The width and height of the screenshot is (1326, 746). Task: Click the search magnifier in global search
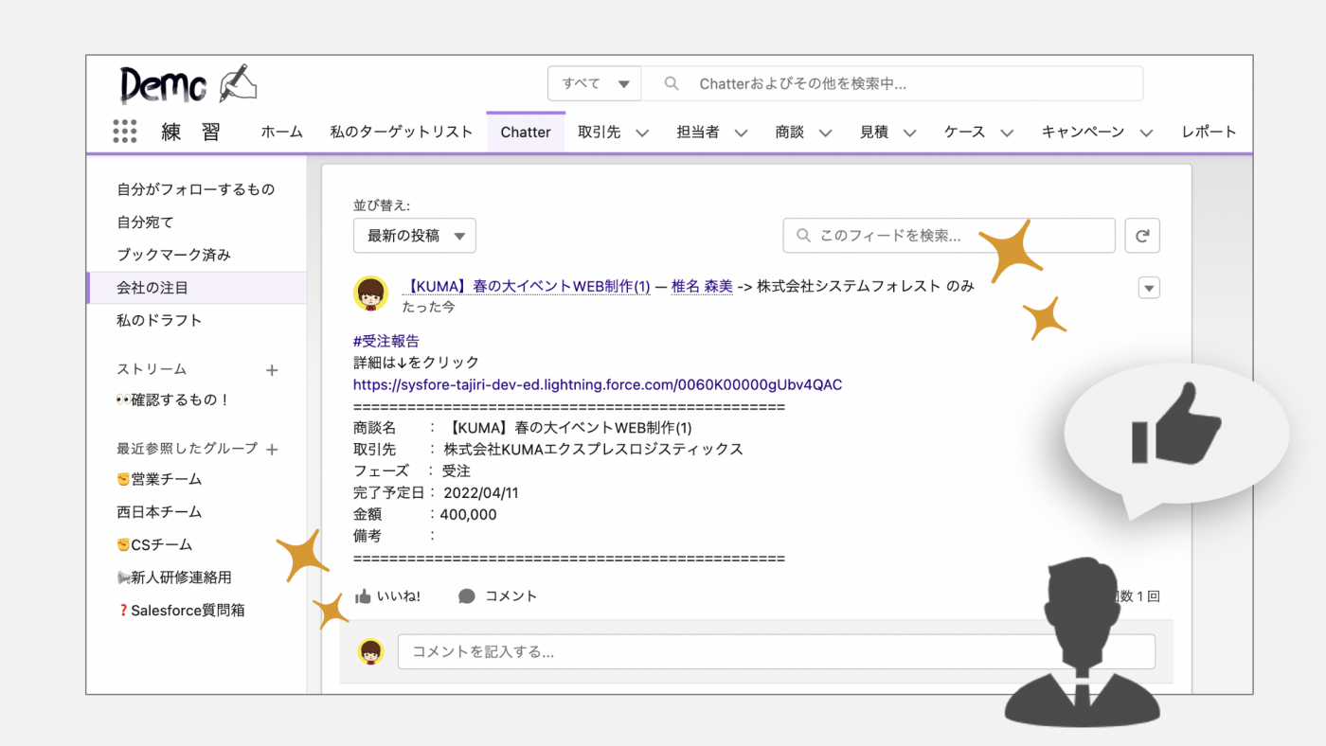coord(672,83)
